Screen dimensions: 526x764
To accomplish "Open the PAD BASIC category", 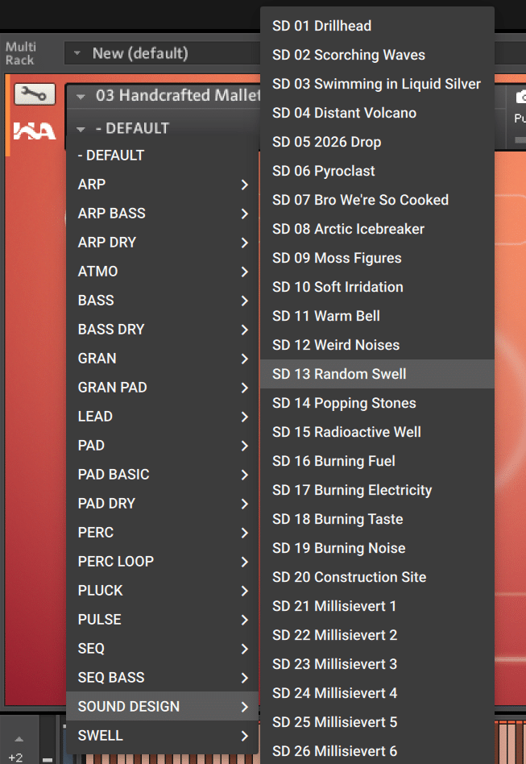I will [x=162, y=475].
